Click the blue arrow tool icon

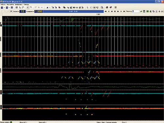click(47, 8)
